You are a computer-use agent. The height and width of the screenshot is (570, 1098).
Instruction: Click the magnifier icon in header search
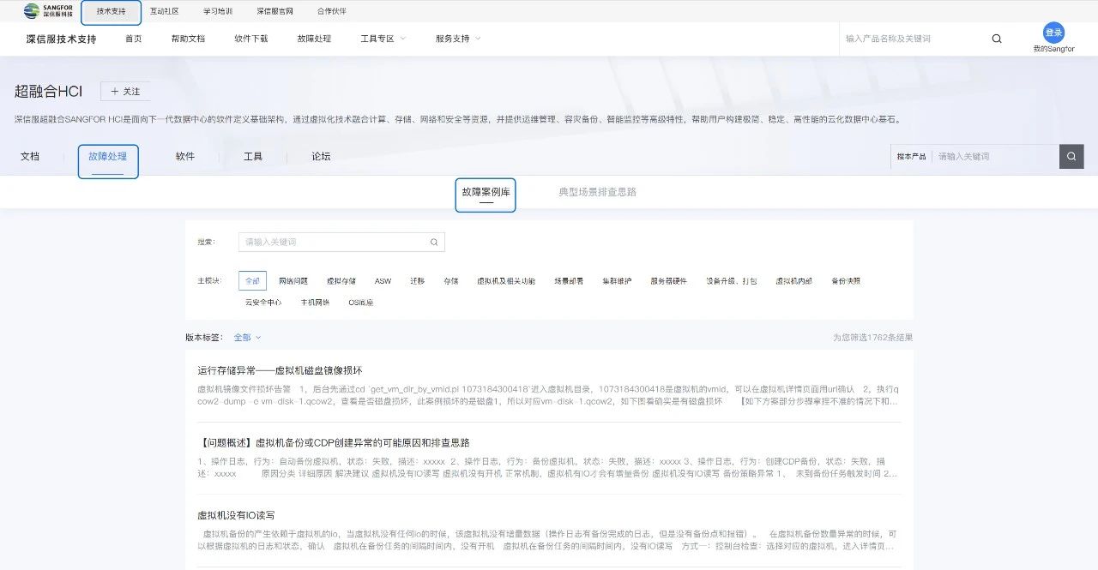996,39
